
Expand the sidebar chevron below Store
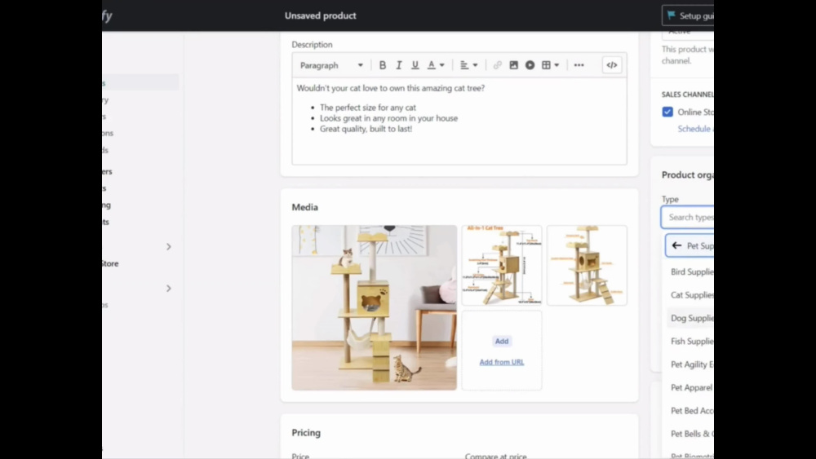tap(169, 288)
